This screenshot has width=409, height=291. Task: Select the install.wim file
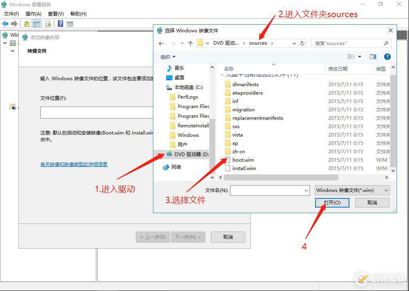click(241, 168)
